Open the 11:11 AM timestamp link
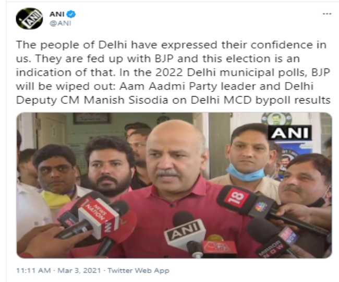 (33, 271)
